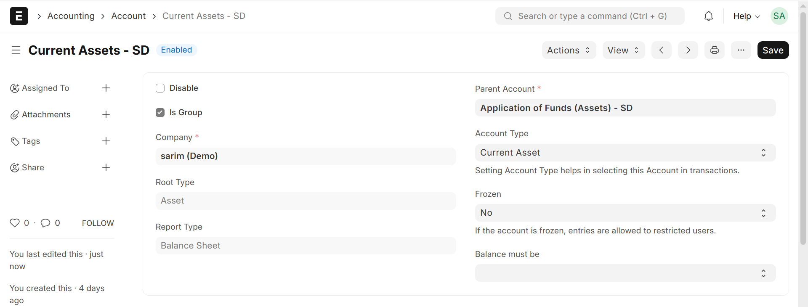Click the Save button

click(x=773, y=50)
